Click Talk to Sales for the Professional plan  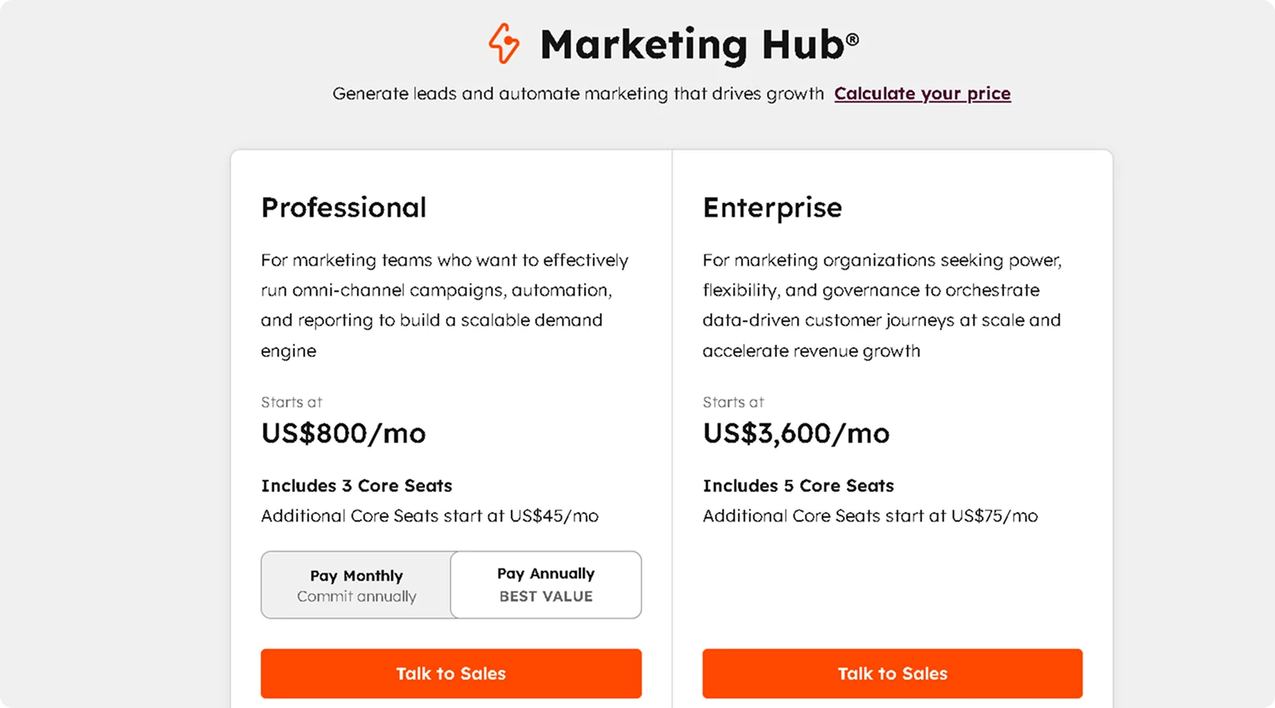pos(451,673)
